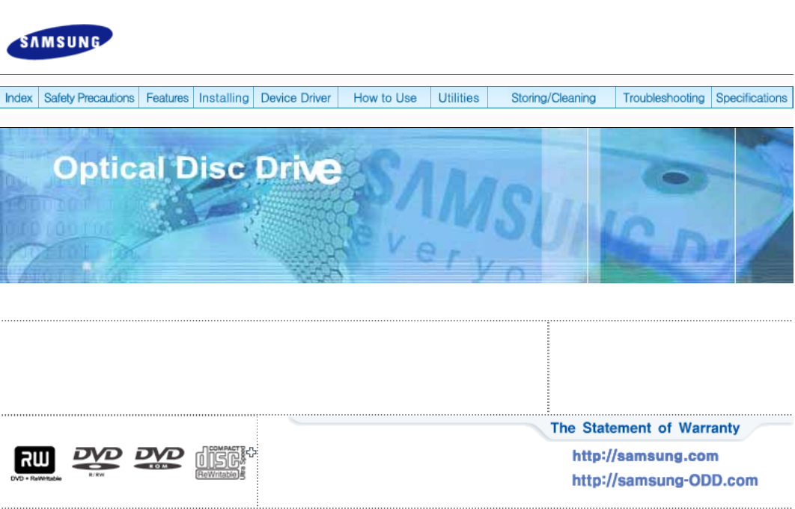Click the DVD+ReWritable RW logo

coord(35,463)
